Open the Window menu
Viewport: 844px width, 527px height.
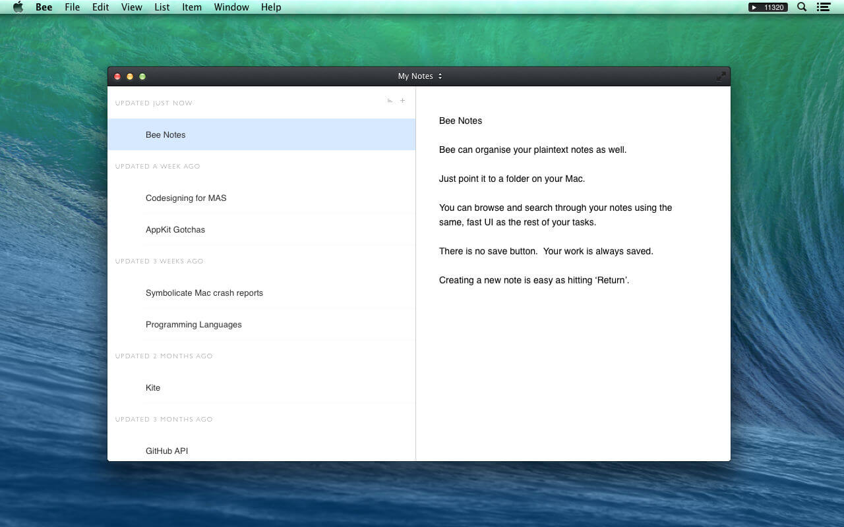point(231,7)
